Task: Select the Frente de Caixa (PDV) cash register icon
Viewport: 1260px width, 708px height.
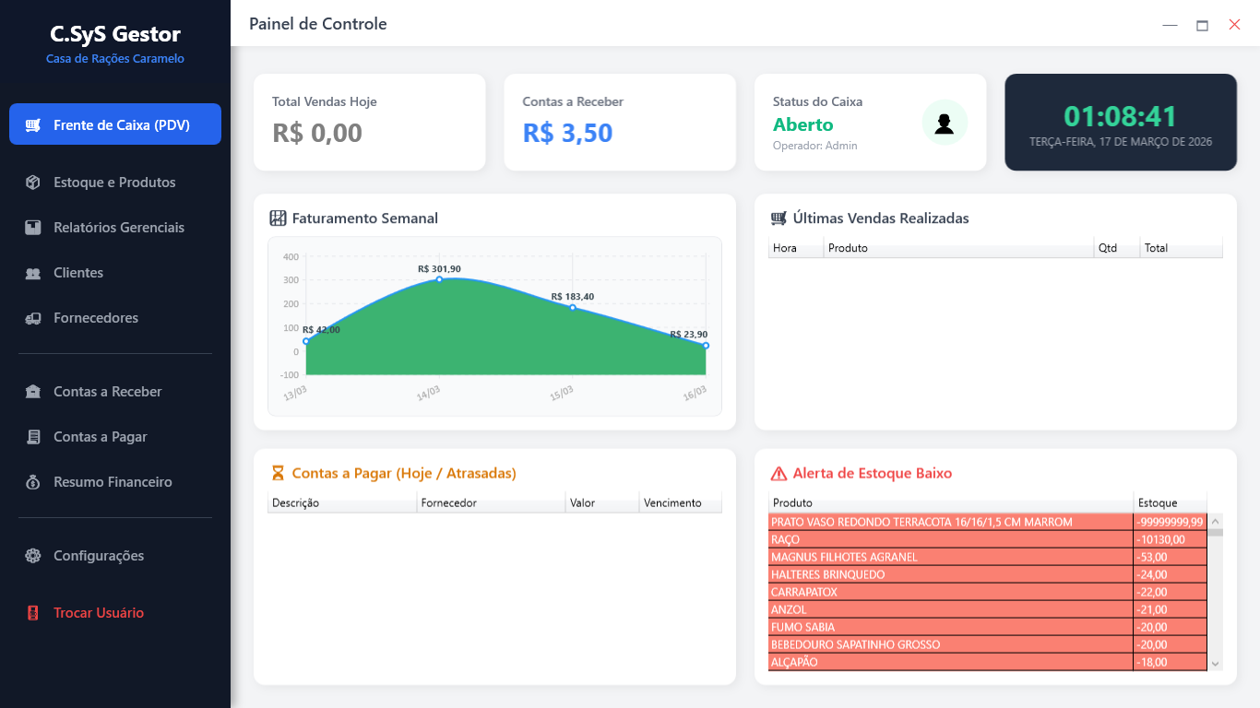Action: pyautogui.click(x=34, y=123)
